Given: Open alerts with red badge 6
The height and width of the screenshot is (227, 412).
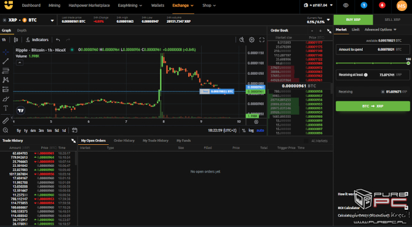Looking at the screenshot, I should [382, 6].
